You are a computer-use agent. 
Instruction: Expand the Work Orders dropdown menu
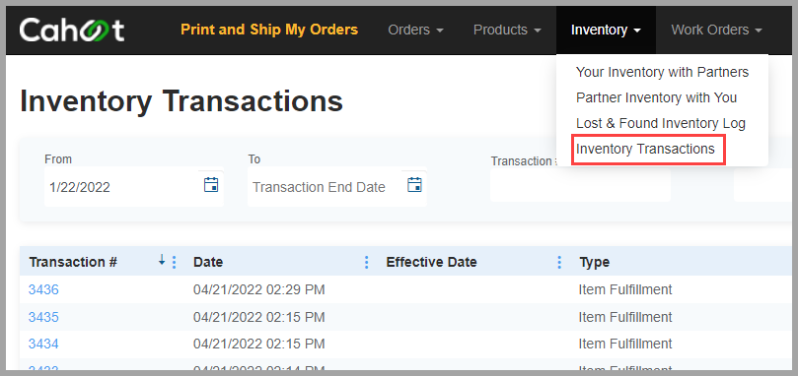tap(716, 30)
